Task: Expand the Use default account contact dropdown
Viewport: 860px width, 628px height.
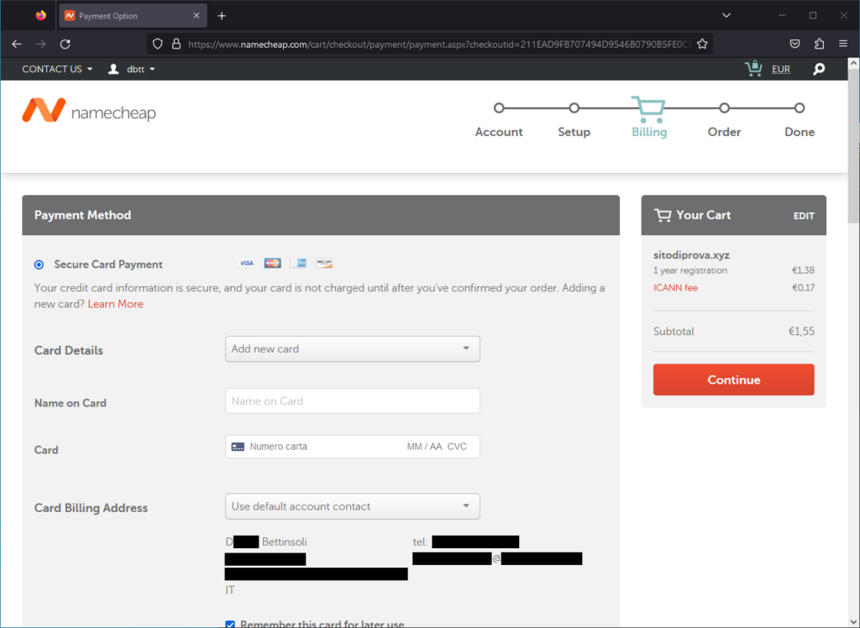Action: pyautogui.click(x=353, y=506)
